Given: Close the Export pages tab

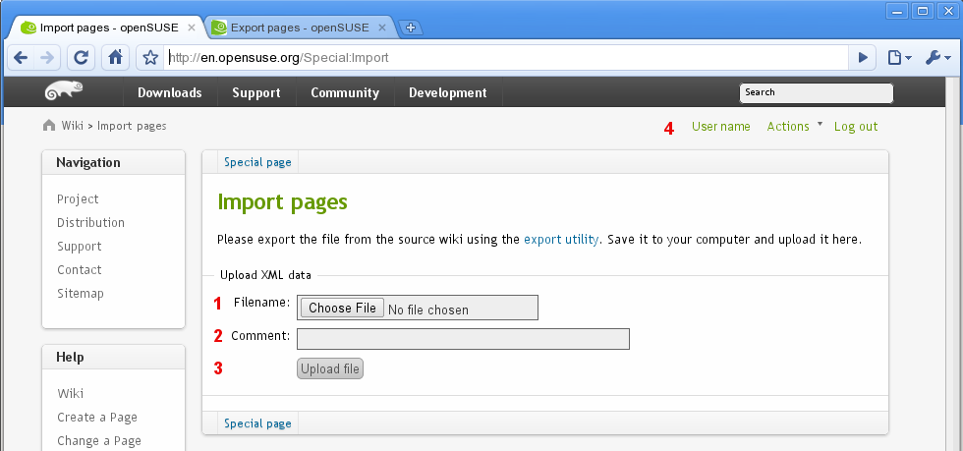Looking at the screenshot, I should [x=382, y=28].
